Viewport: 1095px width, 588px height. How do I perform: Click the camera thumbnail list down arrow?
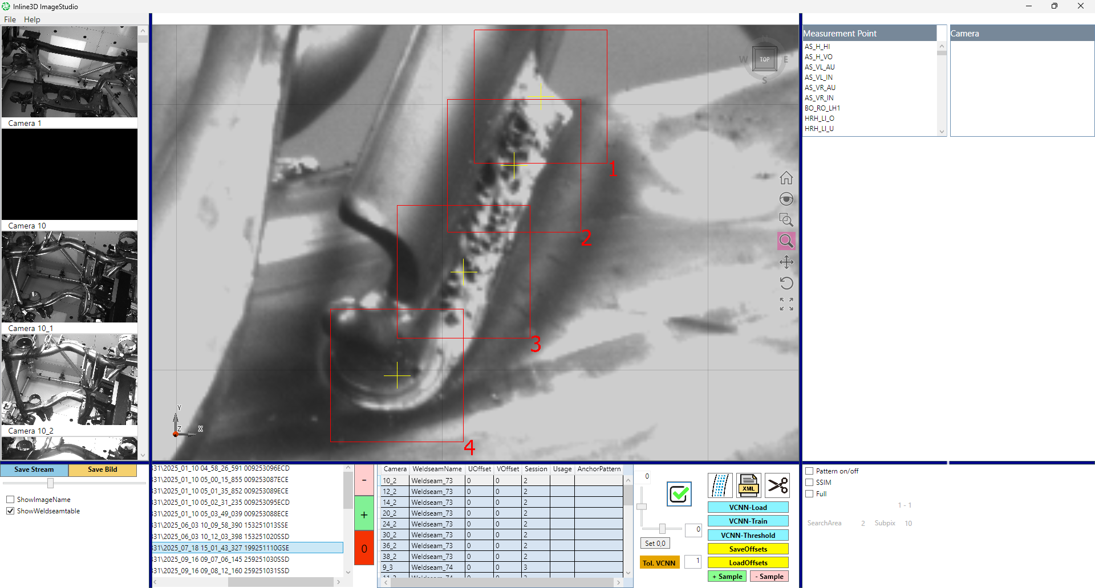[x=143, y=455]
